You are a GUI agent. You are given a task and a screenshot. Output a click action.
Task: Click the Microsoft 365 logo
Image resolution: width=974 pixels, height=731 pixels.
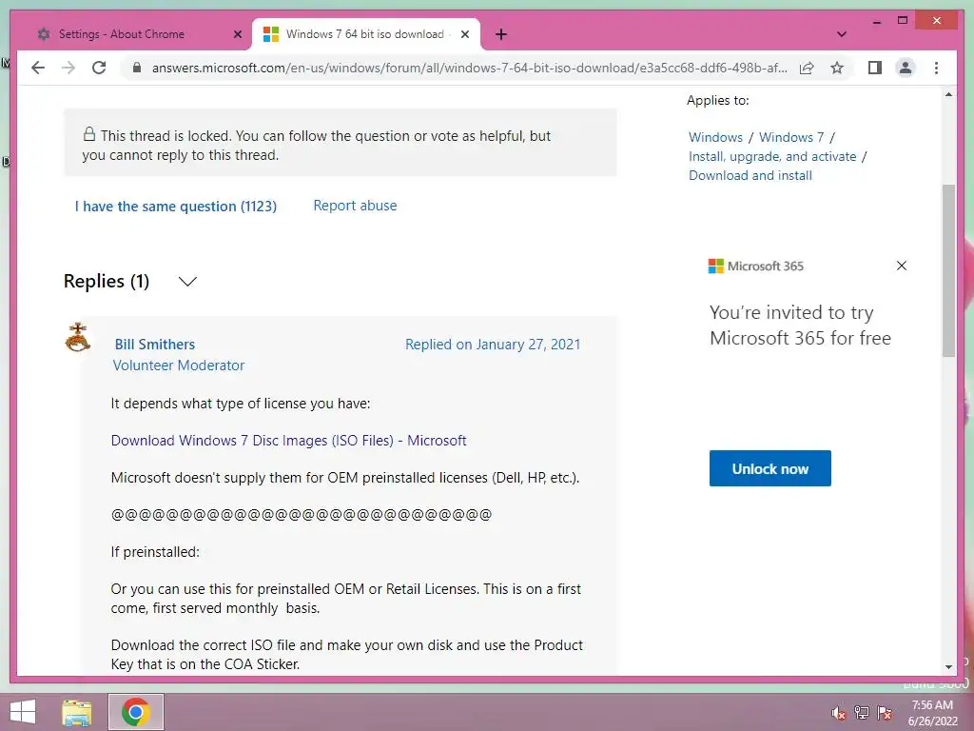coord(756,267)
